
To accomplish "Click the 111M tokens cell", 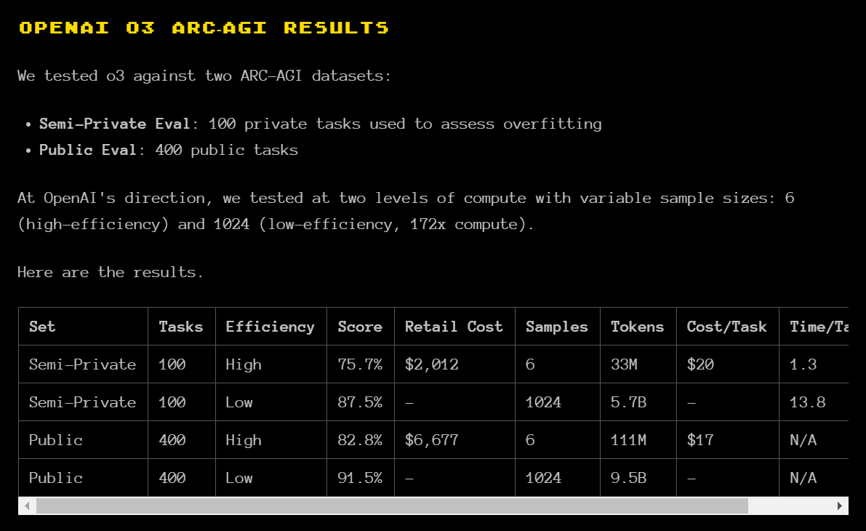I will pos(638,440).
